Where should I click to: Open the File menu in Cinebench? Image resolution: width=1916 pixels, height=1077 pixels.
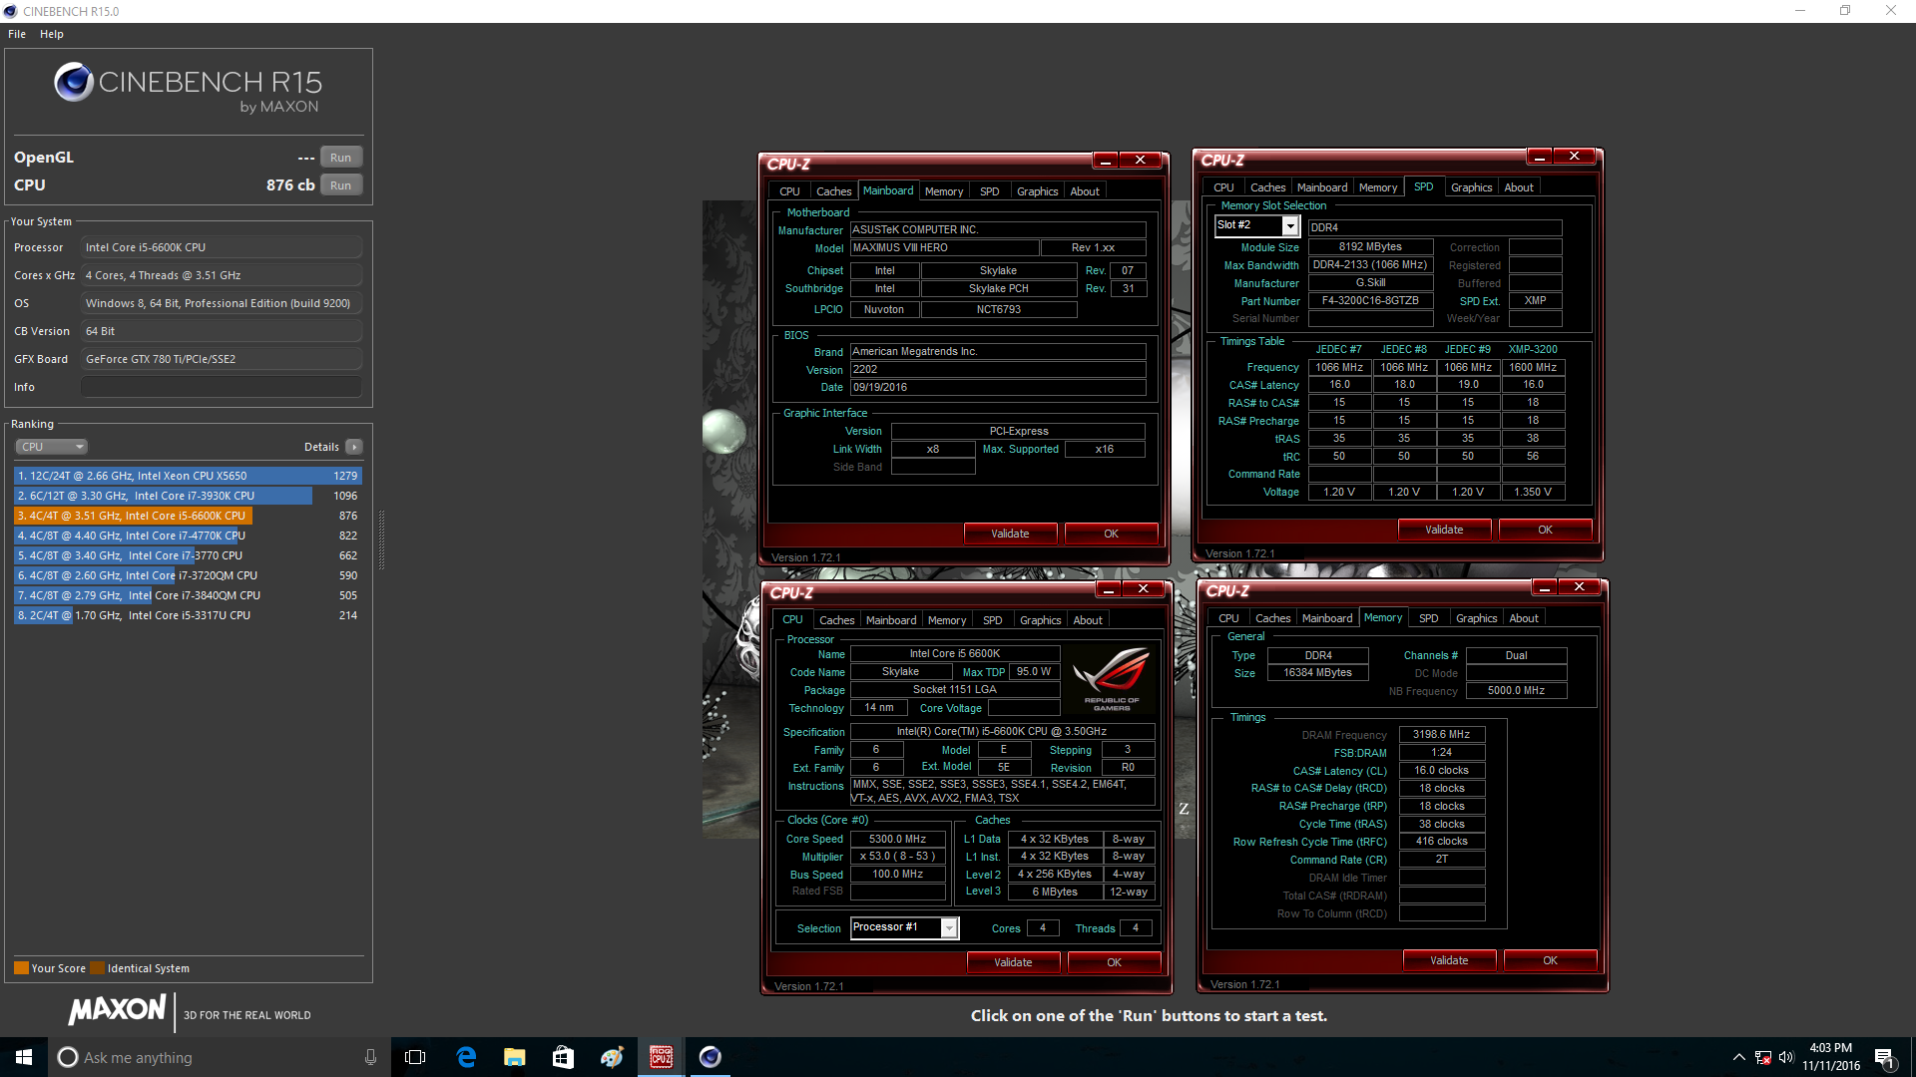point(17,34)
